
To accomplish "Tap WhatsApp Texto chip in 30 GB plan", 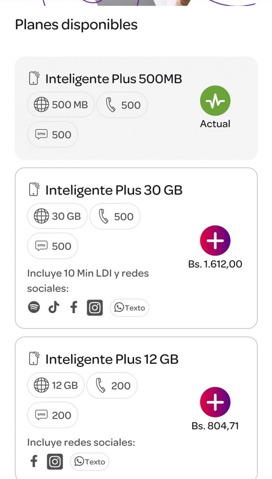I will pyautogui.click(x=129, y=308).
